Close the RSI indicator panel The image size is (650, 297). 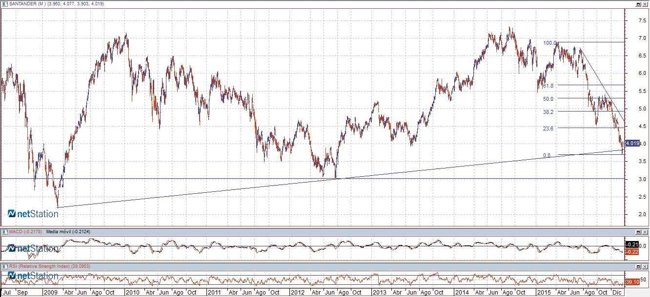645,266
